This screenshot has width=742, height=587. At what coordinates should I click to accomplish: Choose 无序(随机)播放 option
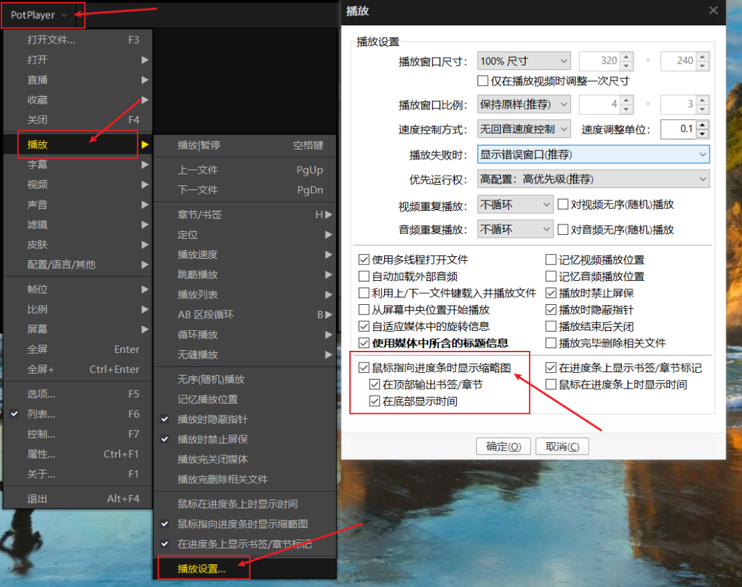pos(245,380)
